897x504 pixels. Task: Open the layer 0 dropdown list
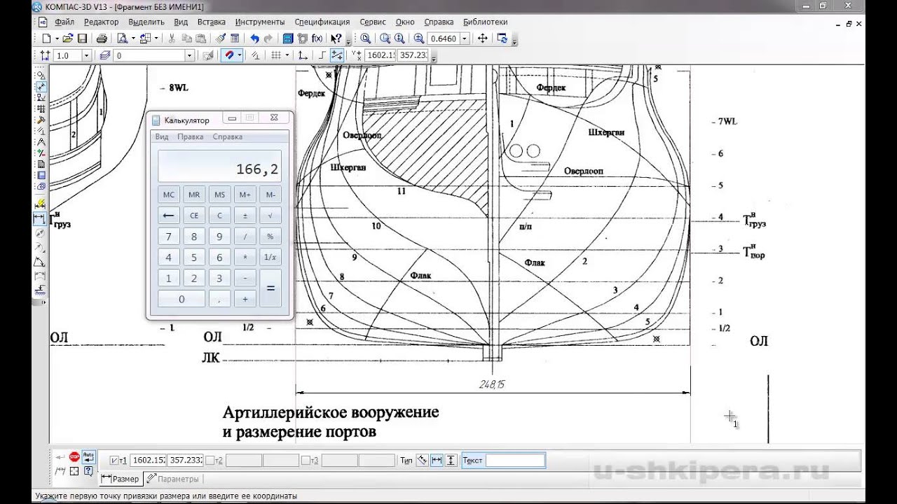point(189,55)
